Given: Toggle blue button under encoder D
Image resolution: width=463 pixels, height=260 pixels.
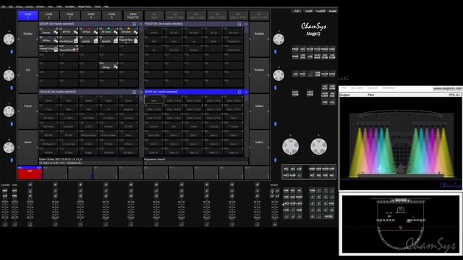Looking at the screenshot, I should (12, 160).
